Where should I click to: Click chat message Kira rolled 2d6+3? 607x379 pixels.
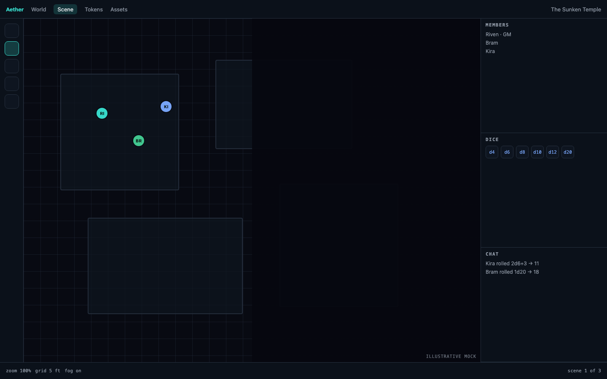[x=512, y=264]
